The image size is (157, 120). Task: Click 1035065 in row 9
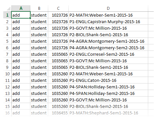58,67
